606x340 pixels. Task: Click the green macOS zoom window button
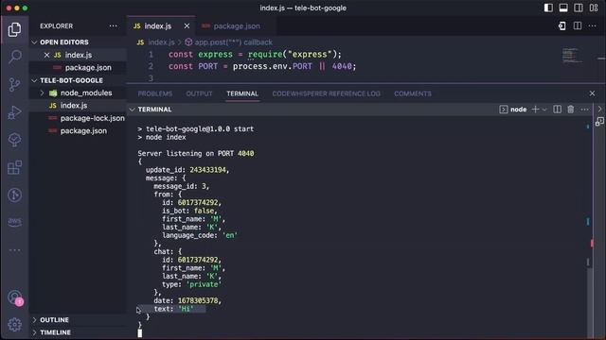pyautogui.click(x=26, y=8)
